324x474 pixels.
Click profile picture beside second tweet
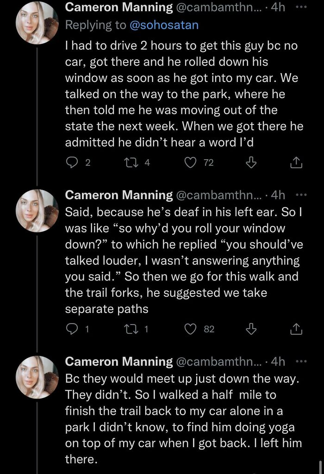point(37,211)
